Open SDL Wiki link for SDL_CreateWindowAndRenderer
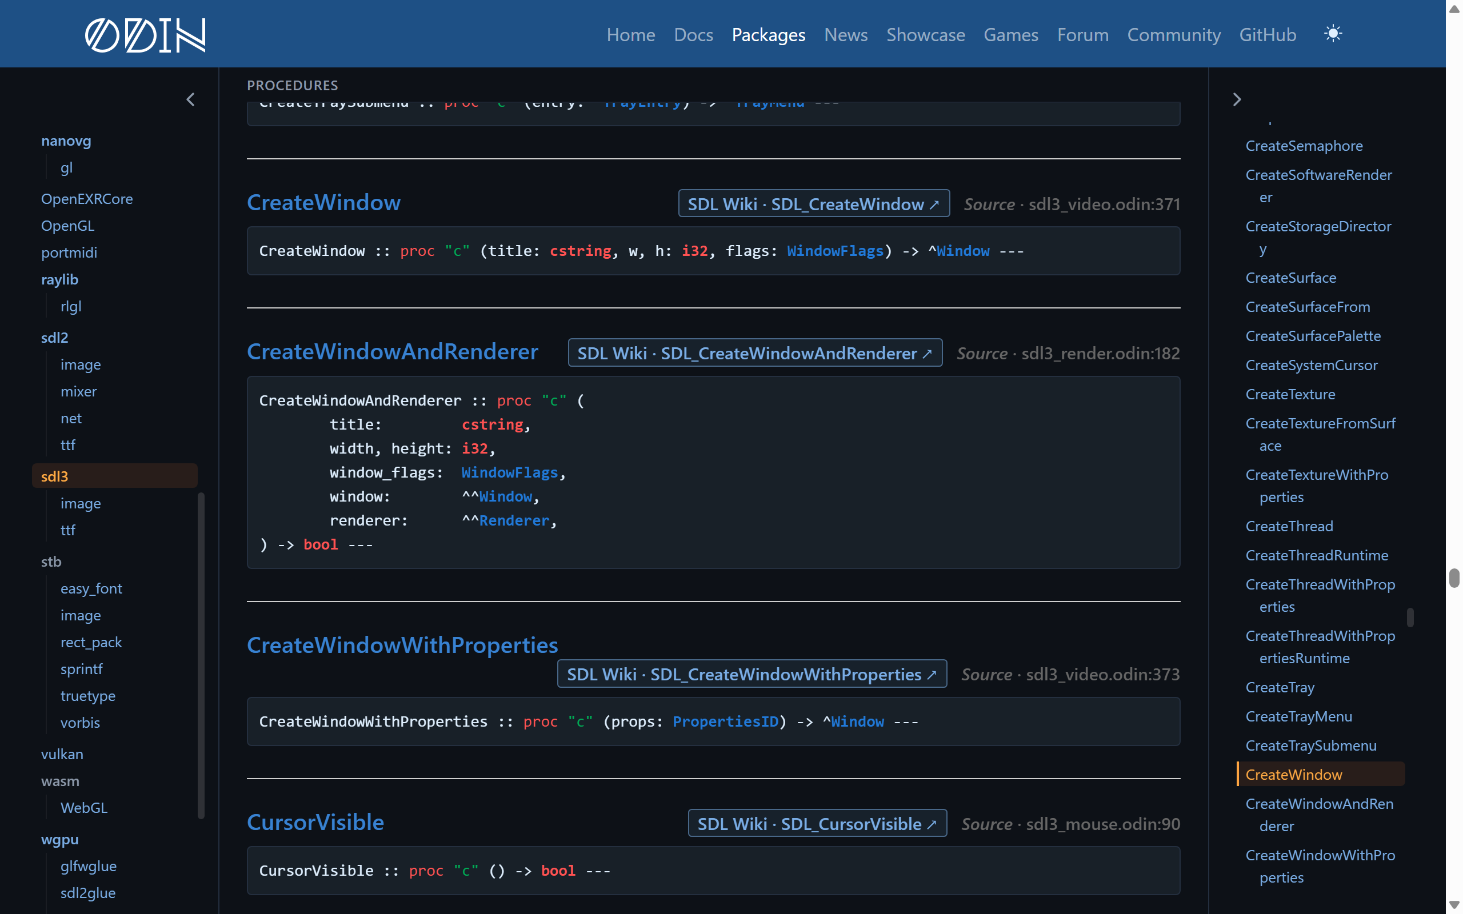1463x914 pixels. 755,353
